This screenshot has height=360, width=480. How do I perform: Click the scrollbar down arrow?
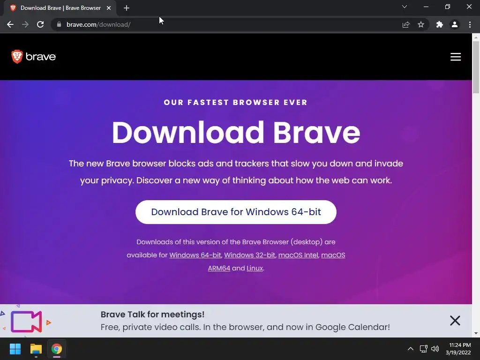[476, 333]
